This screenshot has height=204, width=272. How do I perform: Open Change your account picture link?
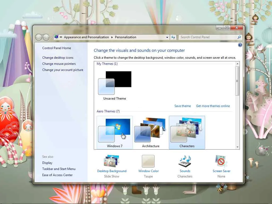click(63, 70)
